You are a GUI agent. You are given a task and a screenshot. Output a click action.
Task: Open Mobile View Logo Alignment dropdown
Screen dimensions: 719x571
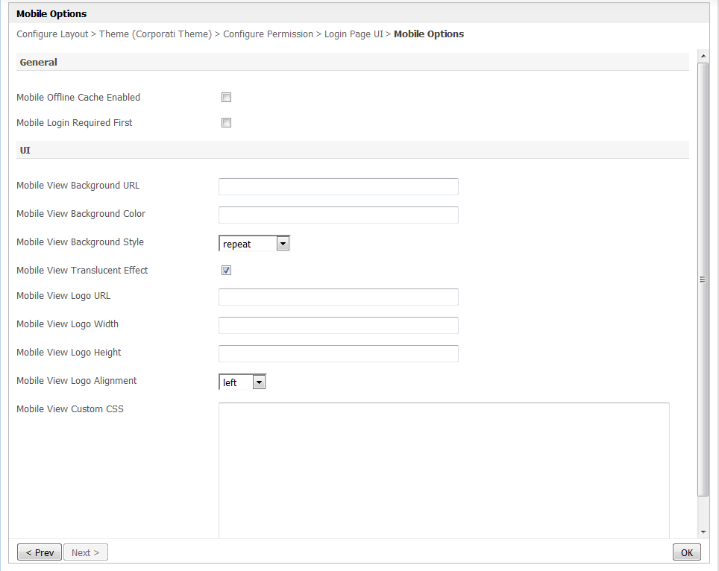pyautogui.click(x=242, y=382)
